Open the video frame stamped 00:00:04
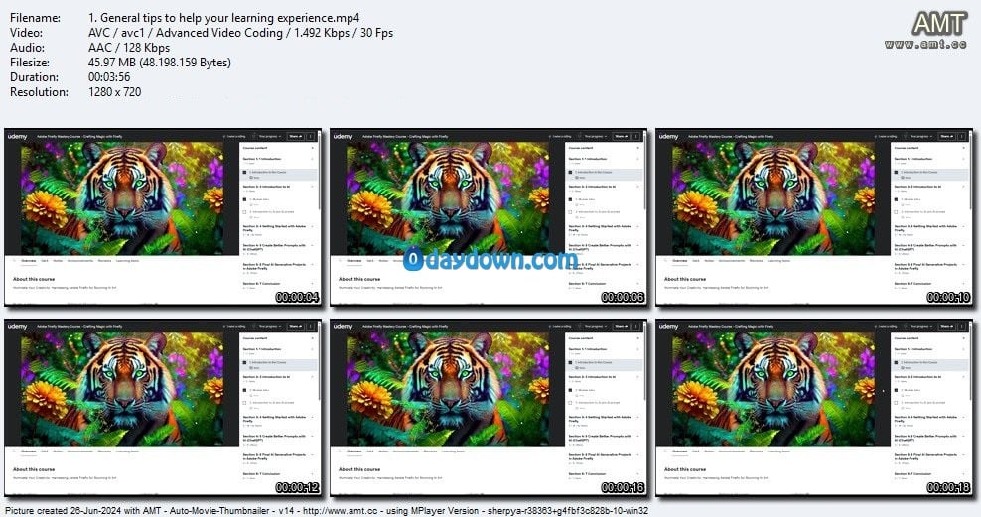981x517 pixels. coord(163,217)
